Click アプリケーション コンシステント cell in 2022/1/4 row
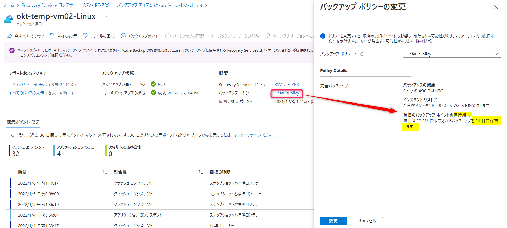The height and width of the screenshot is (228, 507). [x=138, y=215]
